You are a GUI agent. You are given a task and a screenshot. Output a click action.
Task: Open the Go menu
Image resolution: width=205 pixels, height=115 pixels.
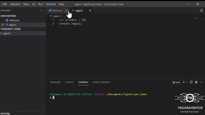(x=34, y=4)
